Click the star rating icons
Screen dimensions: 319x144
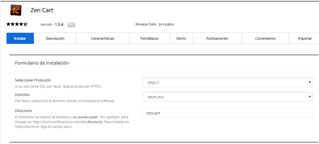coord(17,24)
